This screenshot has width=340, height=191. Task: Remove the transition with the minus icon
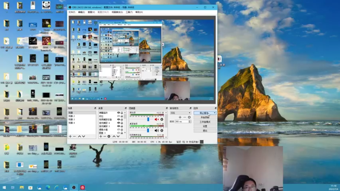pos(184,118)
